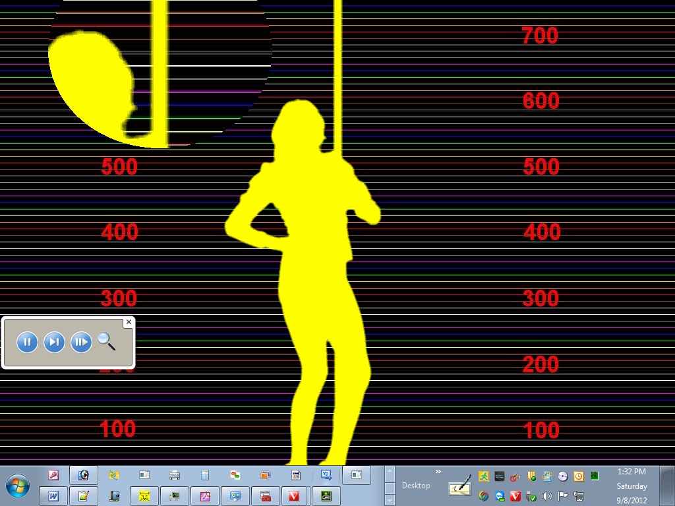Image resolution: width=675 pixels, height=506 pixels.
Task: Click the TeamViewer icon in the system tray
Action: coord(500,496)
